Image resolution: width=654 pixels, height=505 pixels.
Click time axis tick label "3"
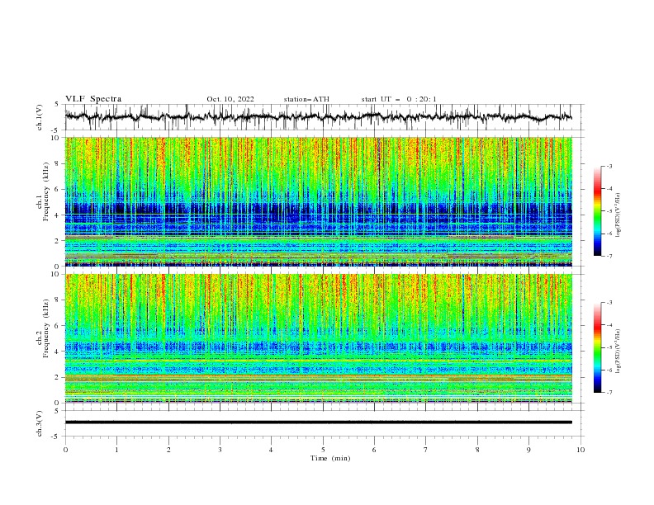point(220,450)
